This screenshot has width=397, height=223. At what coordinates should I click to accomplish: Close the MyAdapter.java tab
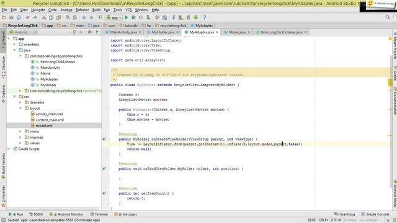point(217,32)
